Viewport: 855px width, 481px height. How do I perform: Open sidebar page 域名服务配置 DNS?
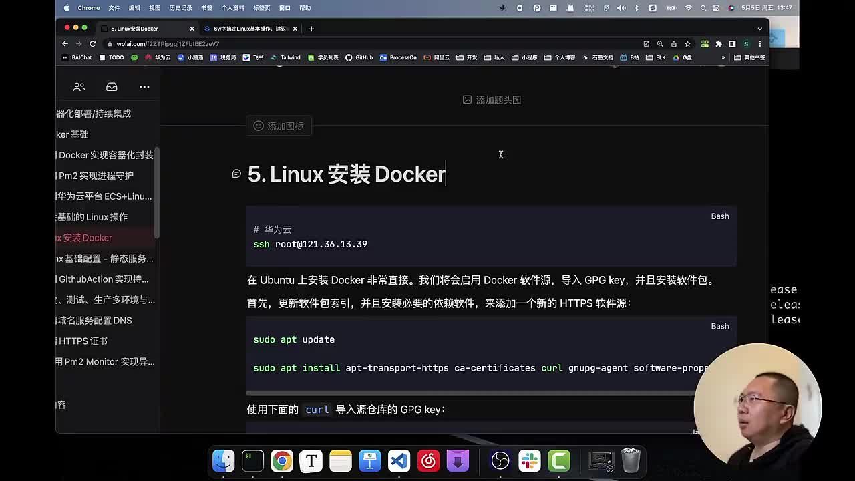tap(94, 321)
